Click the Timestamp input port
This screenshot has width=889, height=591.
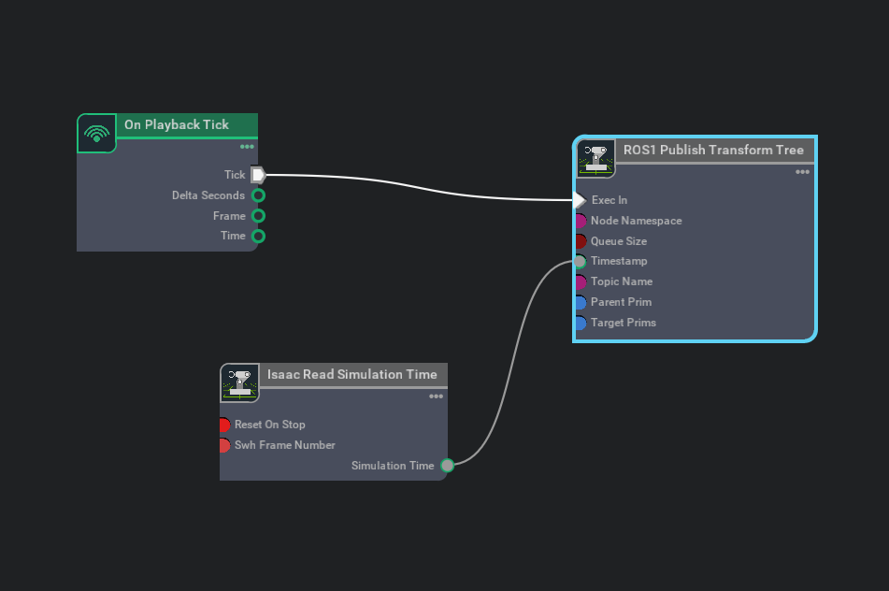[580, 262]
